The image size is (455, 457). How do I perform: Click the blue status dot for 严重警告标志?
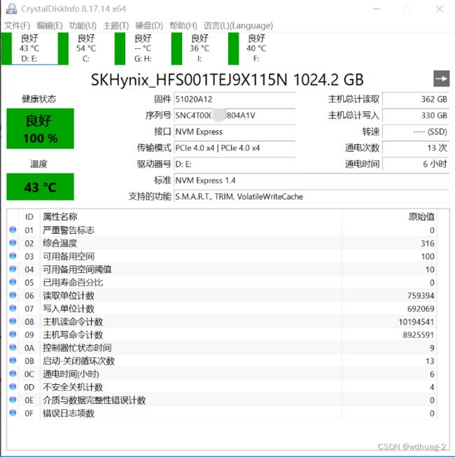[13, 230]
